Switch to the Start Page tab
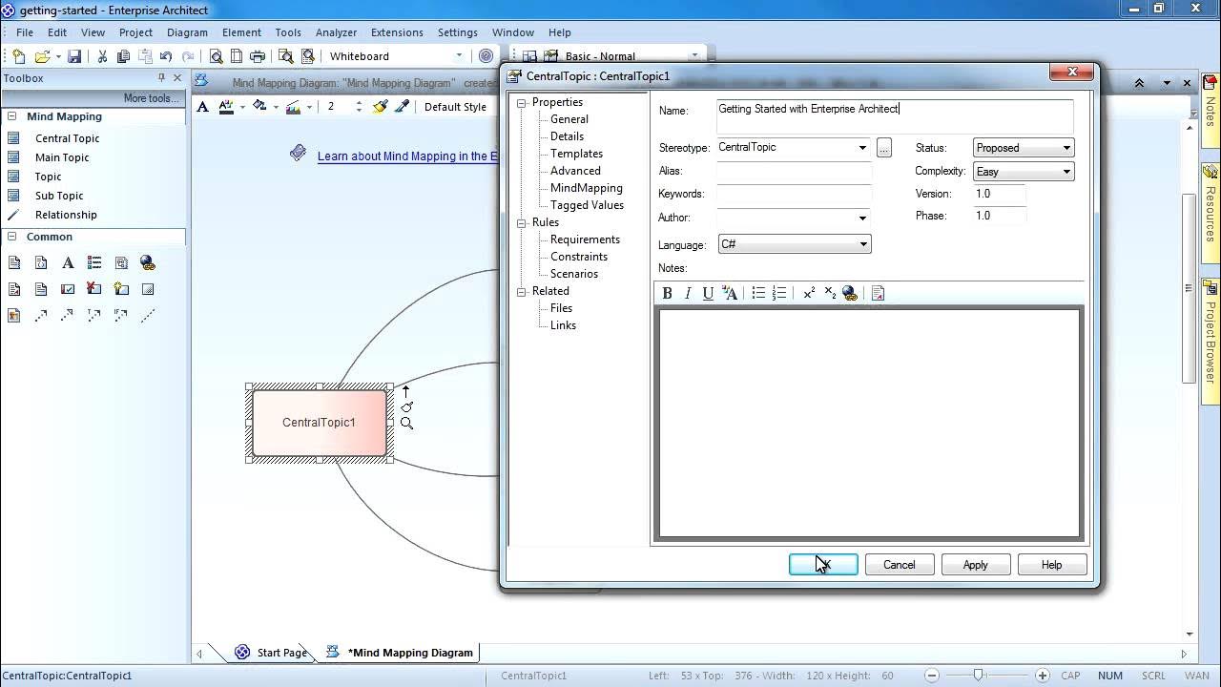Image resolution: width=1221 pixels, height=687 pixels. [x=273, y=653]
